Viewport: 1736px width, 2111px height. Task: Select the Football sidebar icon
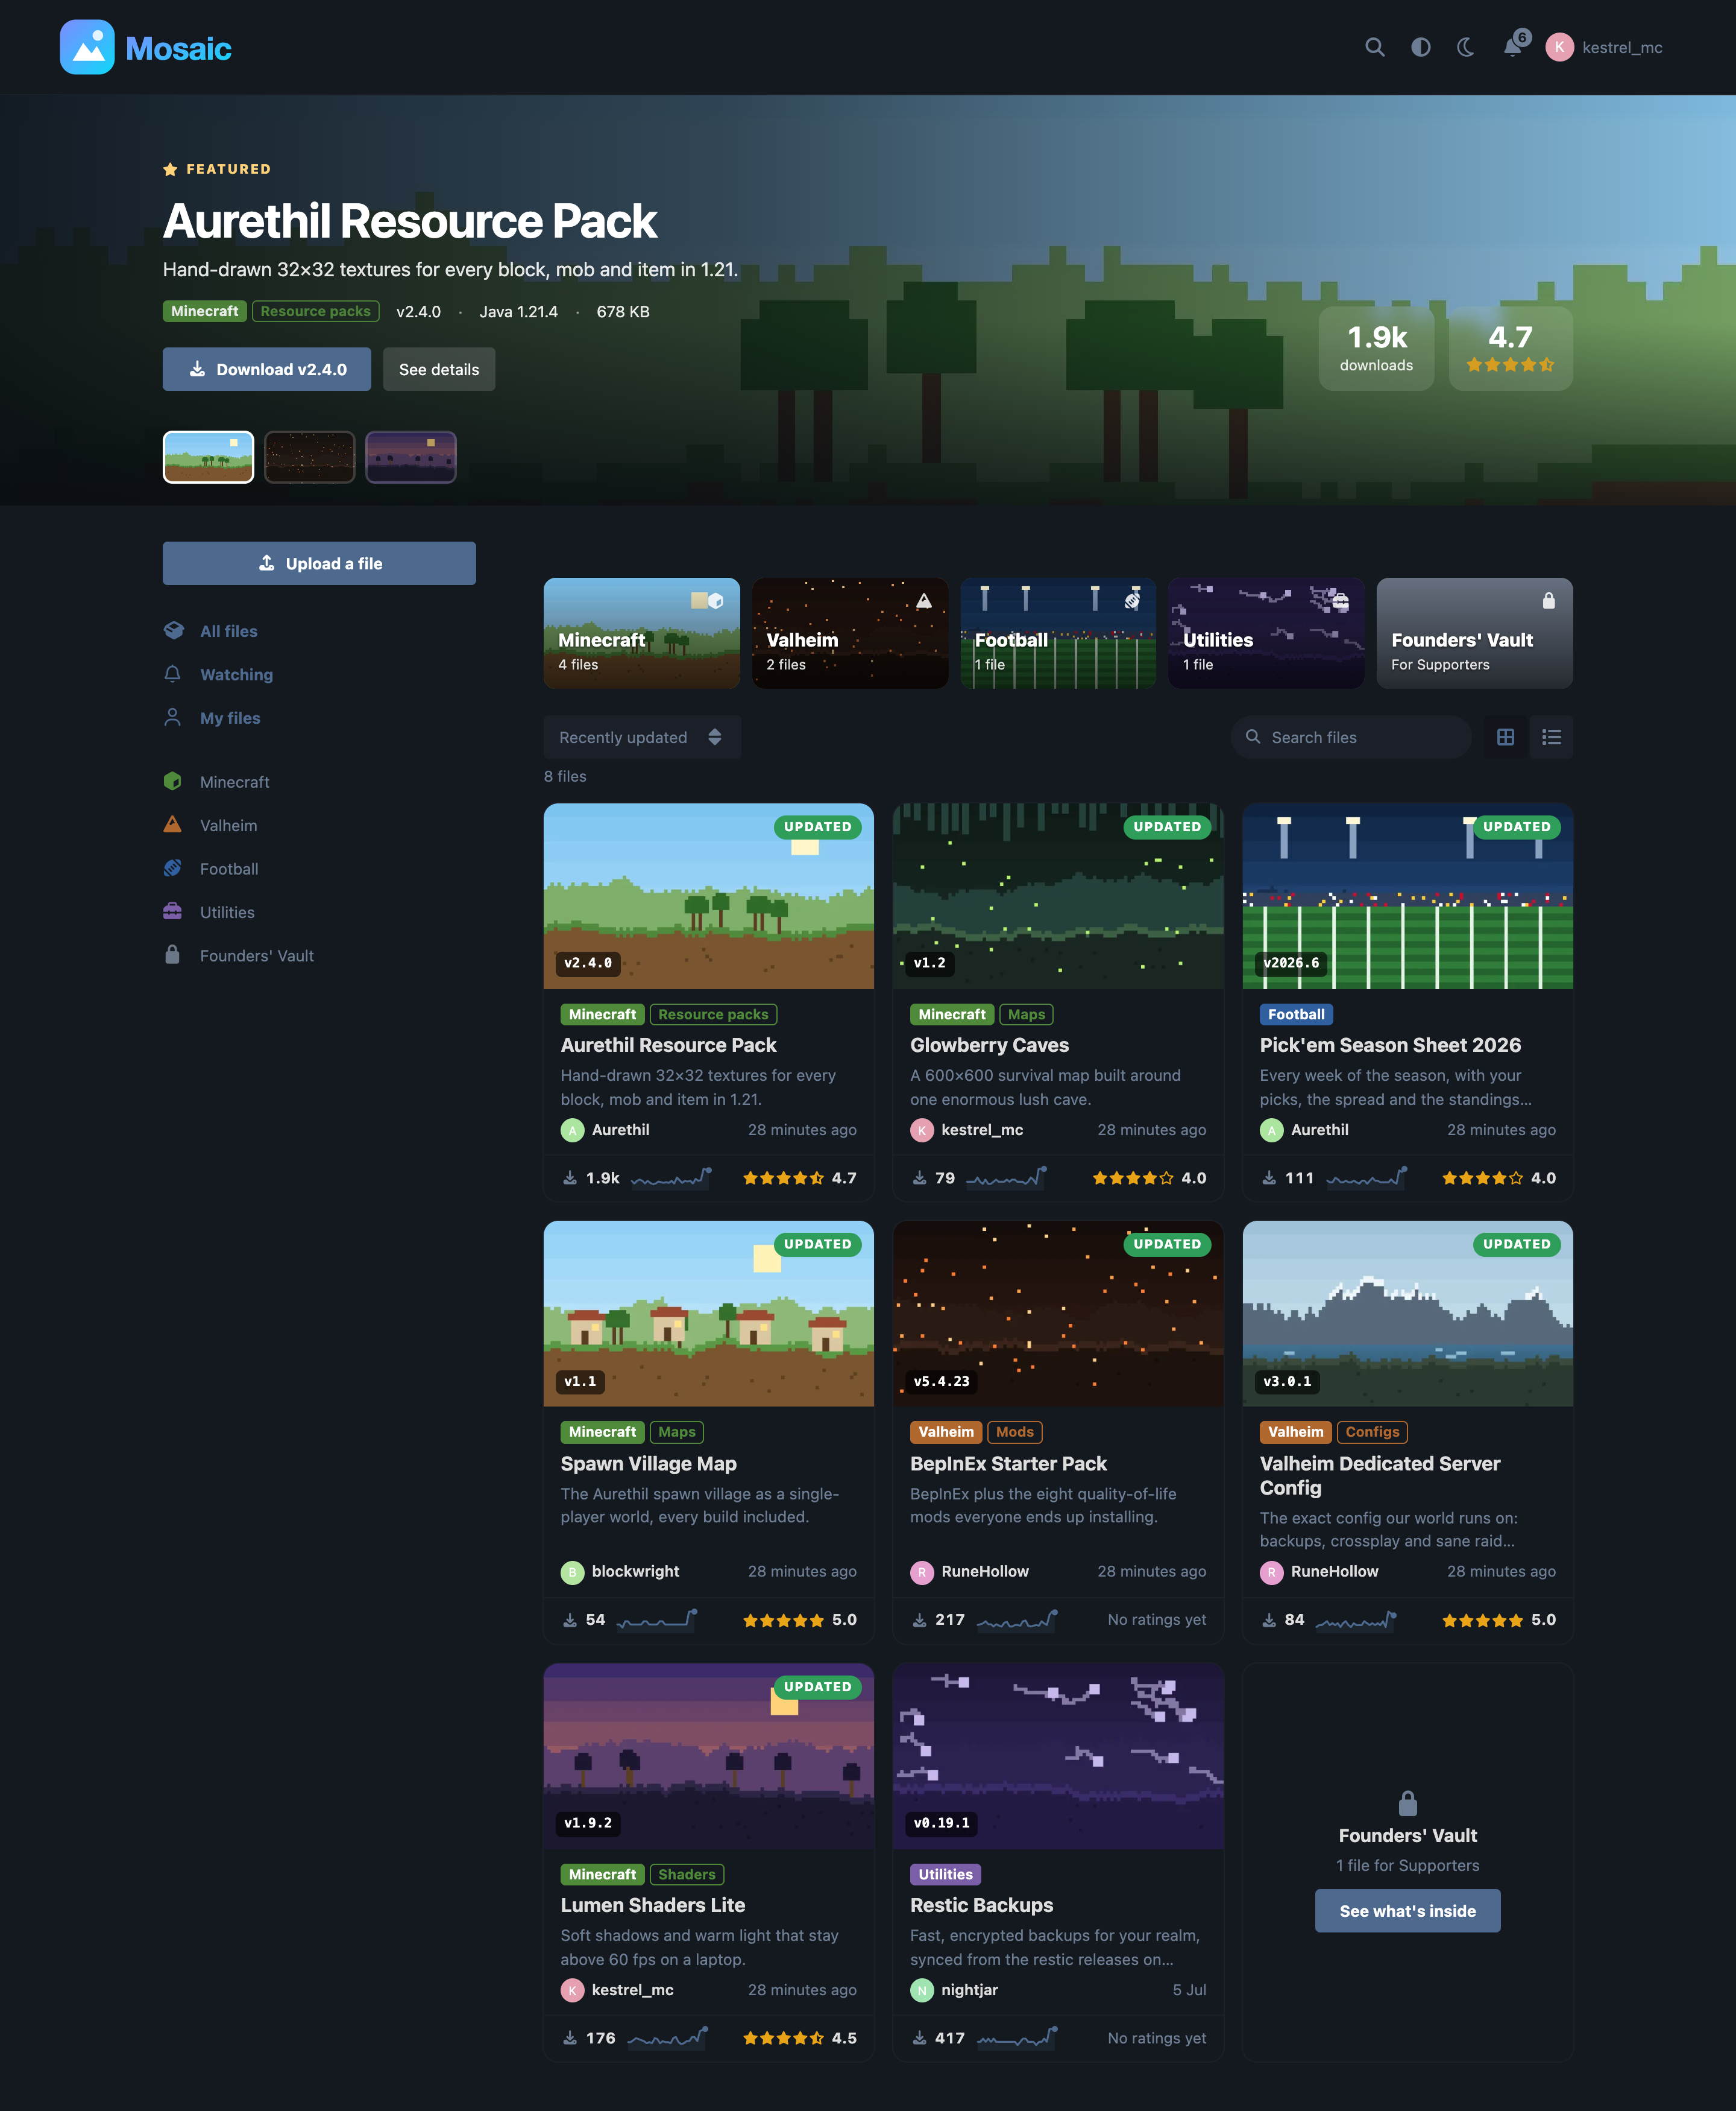click(x=173, y=869)
